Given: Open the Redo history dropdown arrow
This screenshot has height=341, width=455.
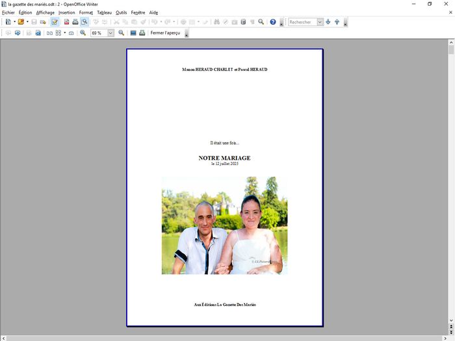Looking at the screenshot, I should point(174,21).
